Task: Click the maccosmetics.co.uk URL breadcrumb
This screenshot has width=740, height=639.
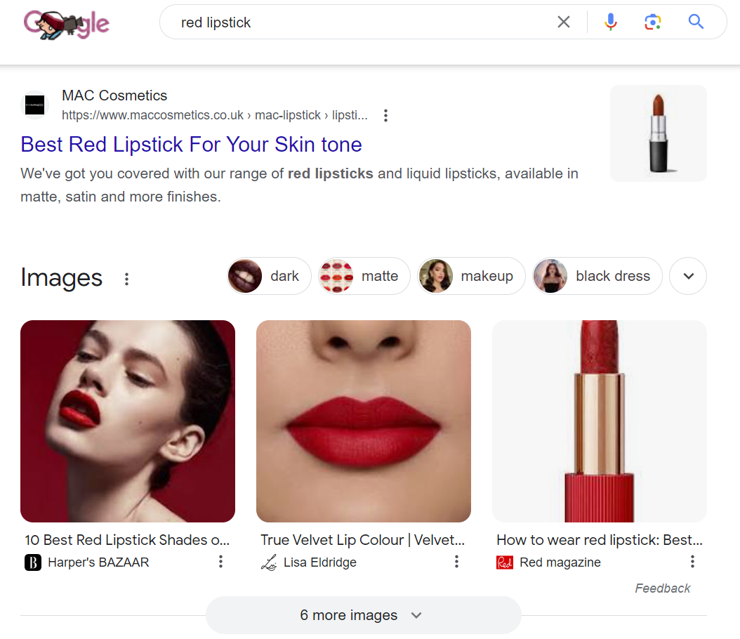Action: tap(215, 115)
